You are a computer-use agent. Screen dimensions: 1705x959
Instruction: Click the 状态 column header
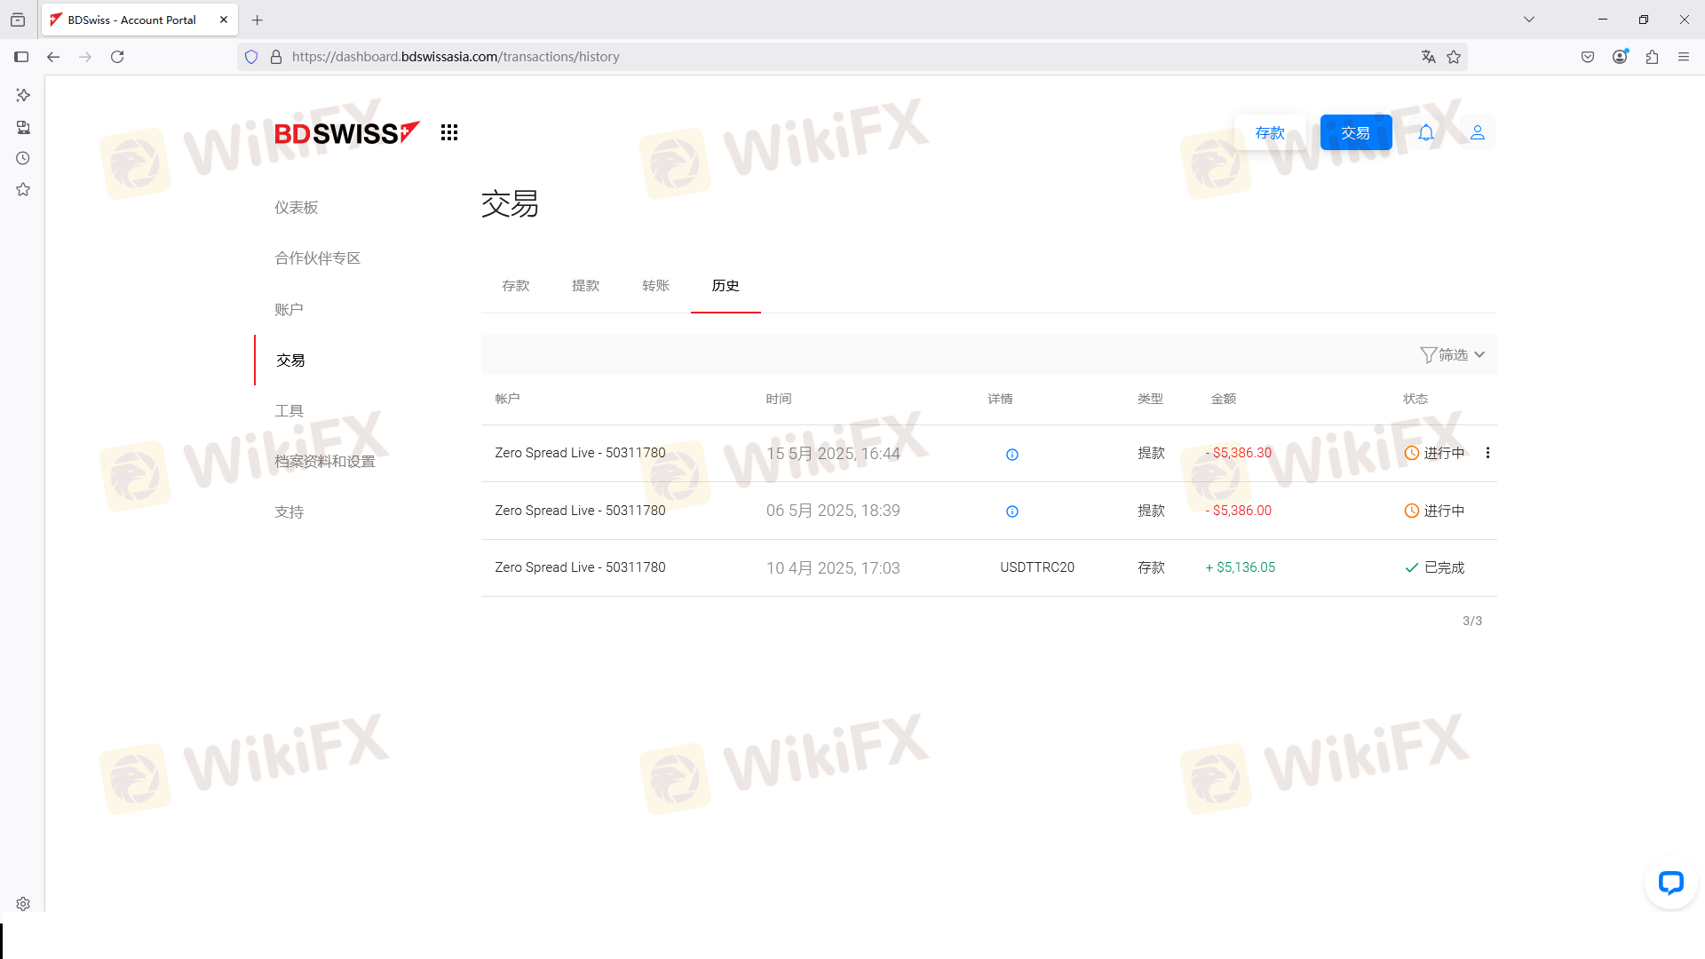(1416, 399)
